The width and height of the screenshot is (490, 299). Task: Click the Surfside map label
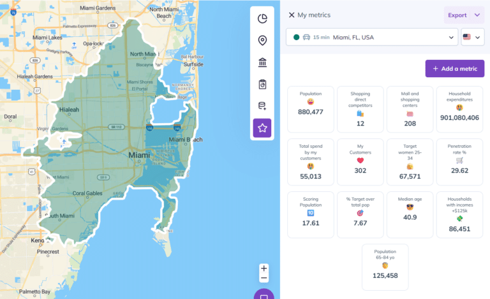tap(193, 64)
